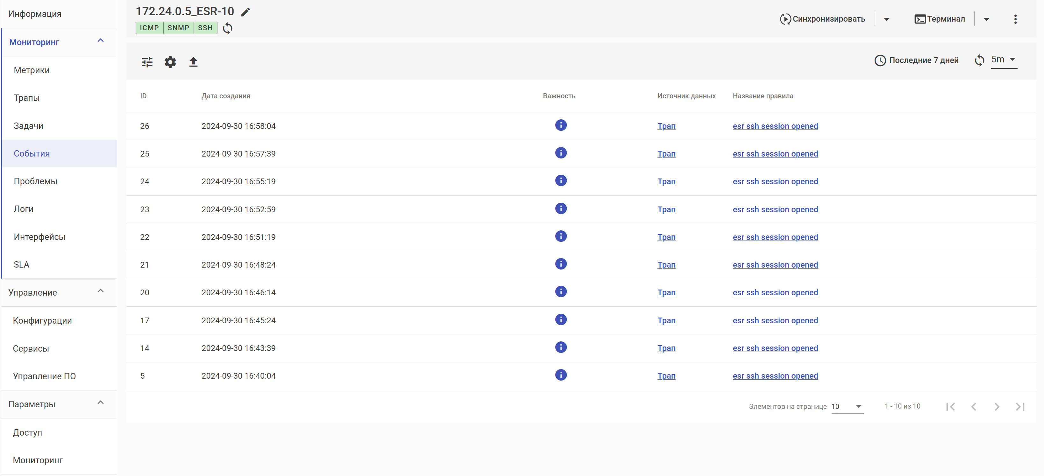
Task: Open the filter sliders icon
Action: coord(147,62)
